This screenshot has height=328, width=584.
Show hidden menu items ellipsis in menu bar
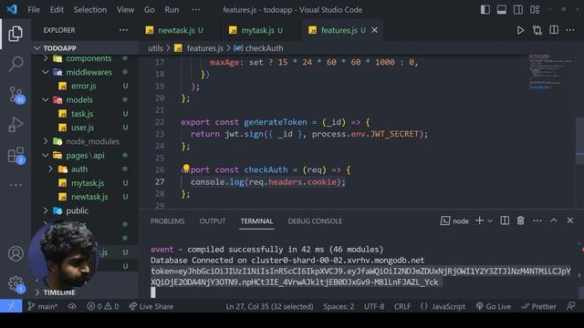[196, 10]
